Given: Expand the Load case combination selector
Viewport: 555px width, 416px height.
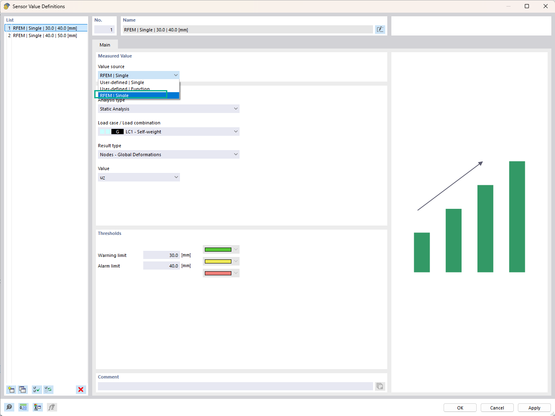Looking at the screenshot, I should [236, 131].
